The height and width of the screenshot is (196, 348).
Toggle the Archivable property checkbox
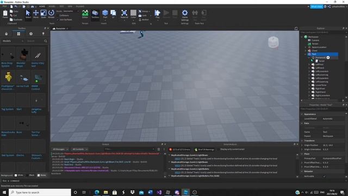pos(324,176)
